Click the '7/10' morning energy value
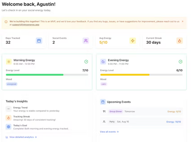This screenshot has width=191, height=142. point(85,70)
